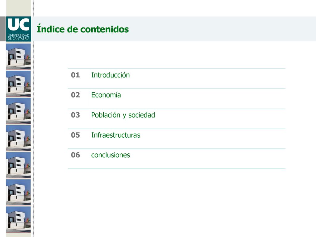Click the topmost building thumbnail below logo
This screenshot has width=316, height=237.
tap(18, 57)
